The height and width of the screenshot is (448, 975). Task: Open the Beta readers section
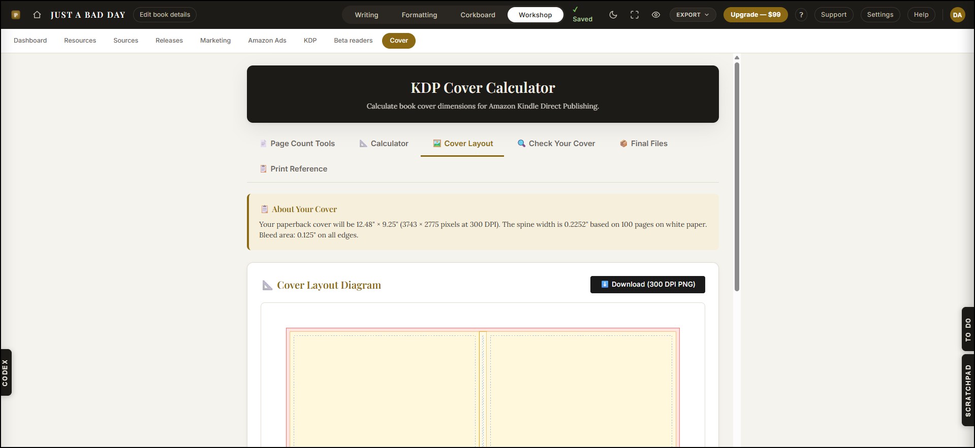coord(353,41)
